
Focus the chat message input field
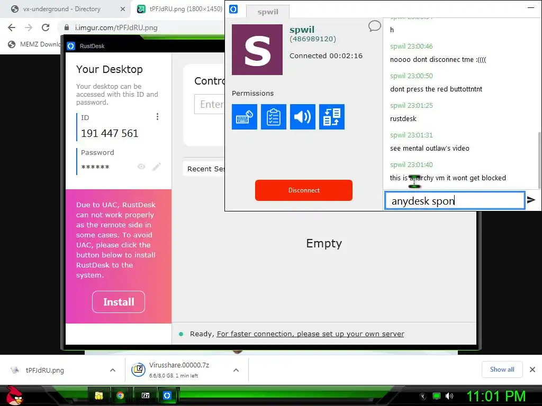click(x=455, y=200)
